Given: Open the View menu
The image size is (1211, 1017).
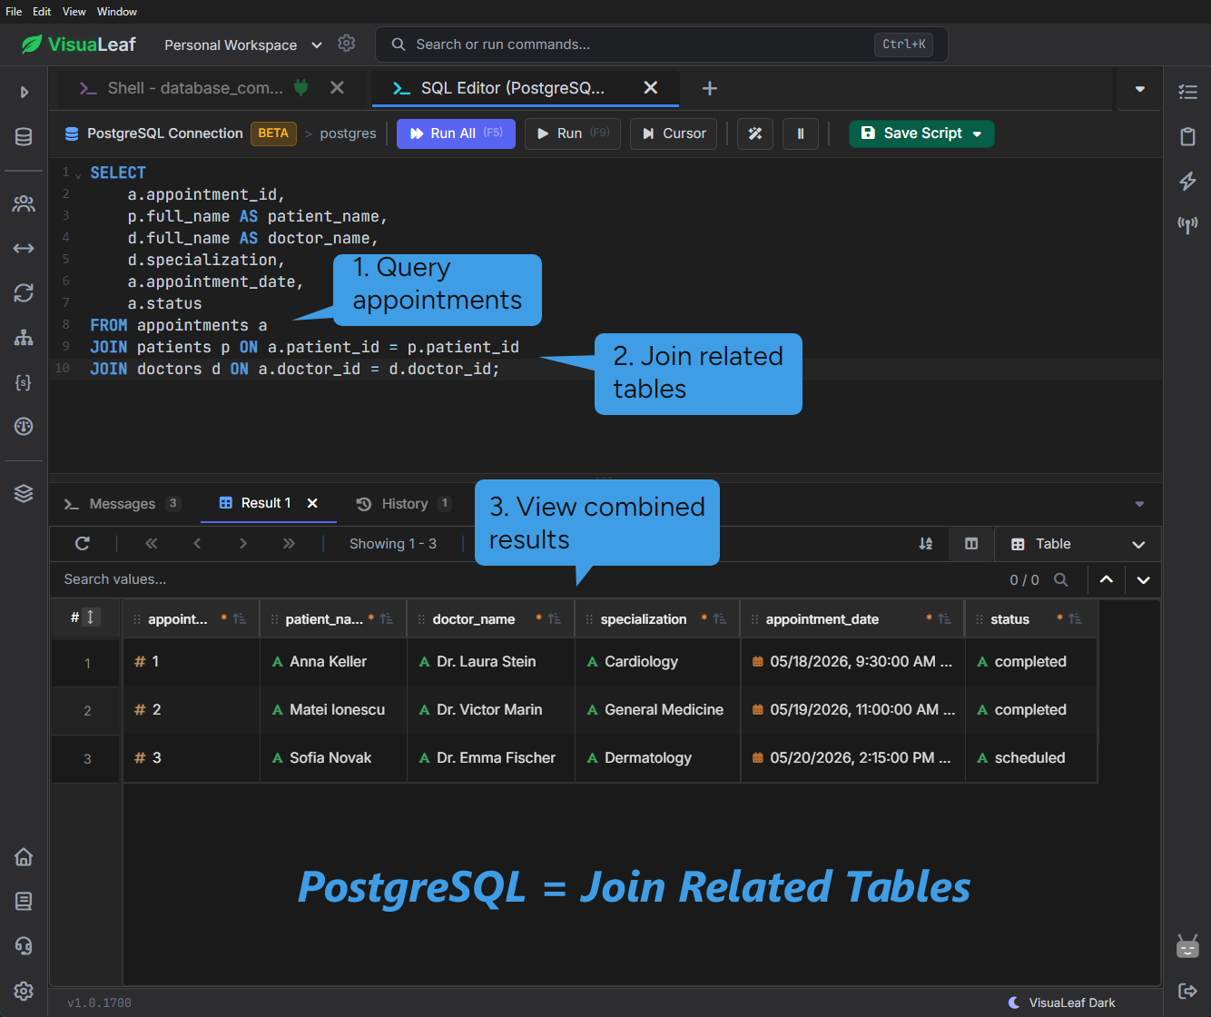Looking at the screenshot, I should click(x=74, y=12).
